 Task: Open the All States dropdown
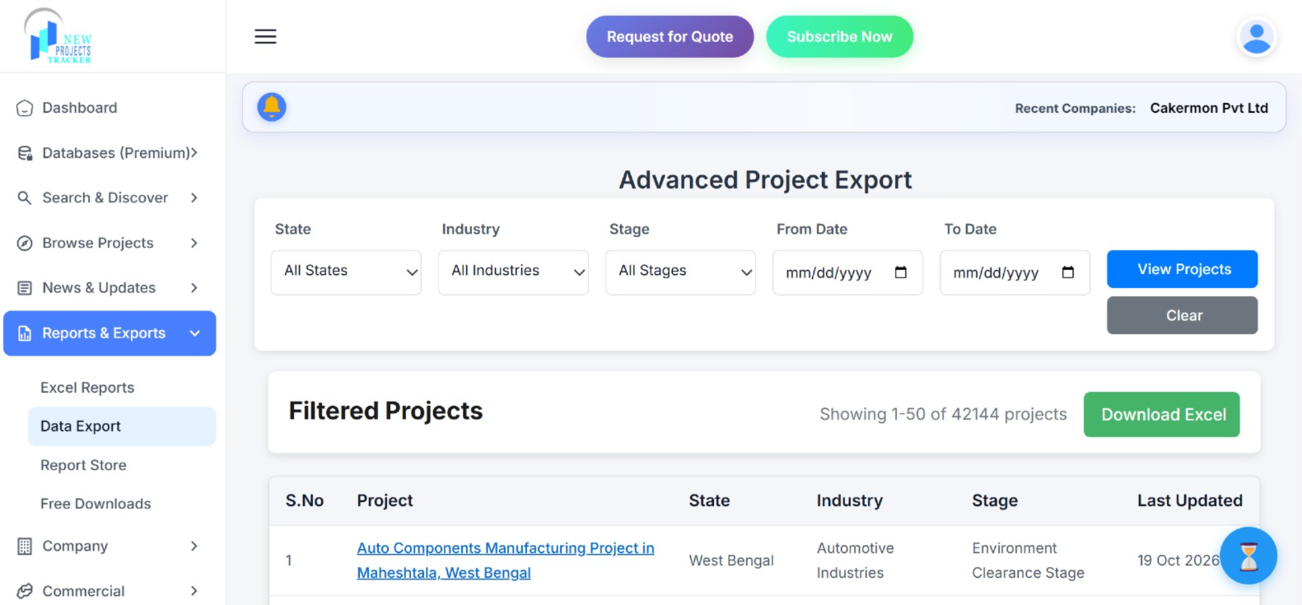tap(346, 272)
